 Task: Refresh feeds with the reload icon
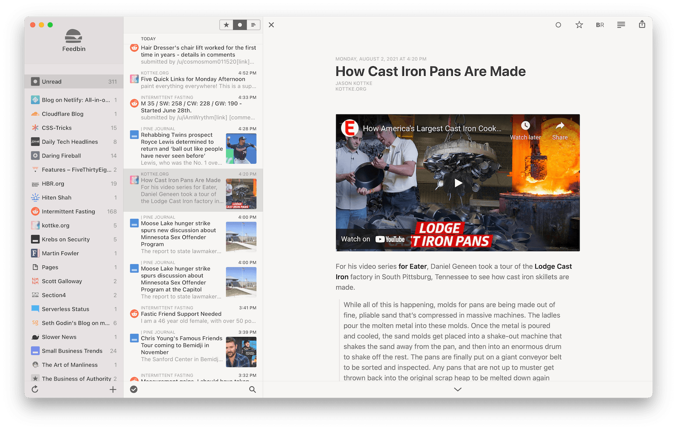point(35,389)
